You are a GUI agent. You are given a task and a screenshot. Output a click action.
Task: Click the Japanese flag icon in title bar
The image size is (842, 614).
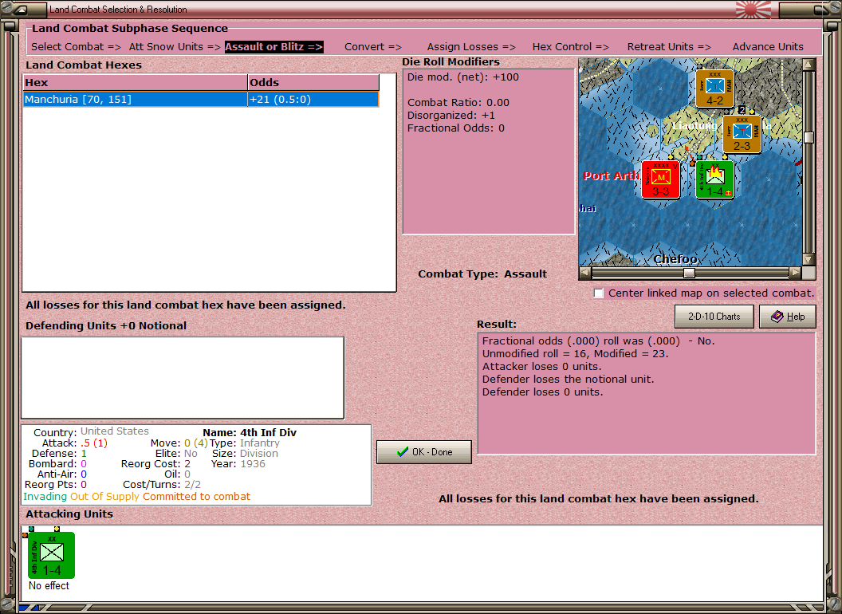point(753,9)
